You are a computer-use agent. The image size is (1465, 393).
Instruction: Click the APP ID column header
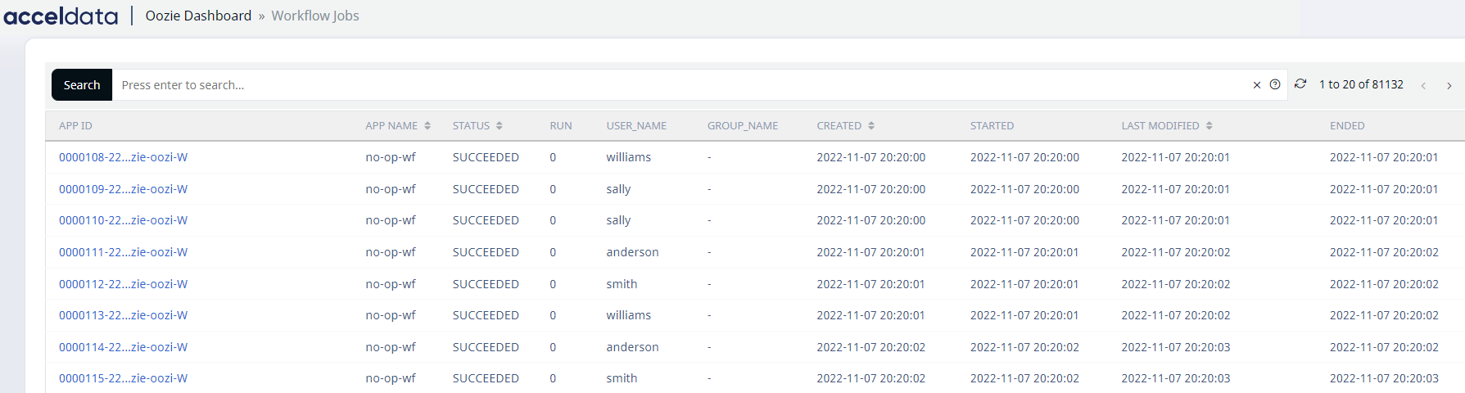click(75, 126)
